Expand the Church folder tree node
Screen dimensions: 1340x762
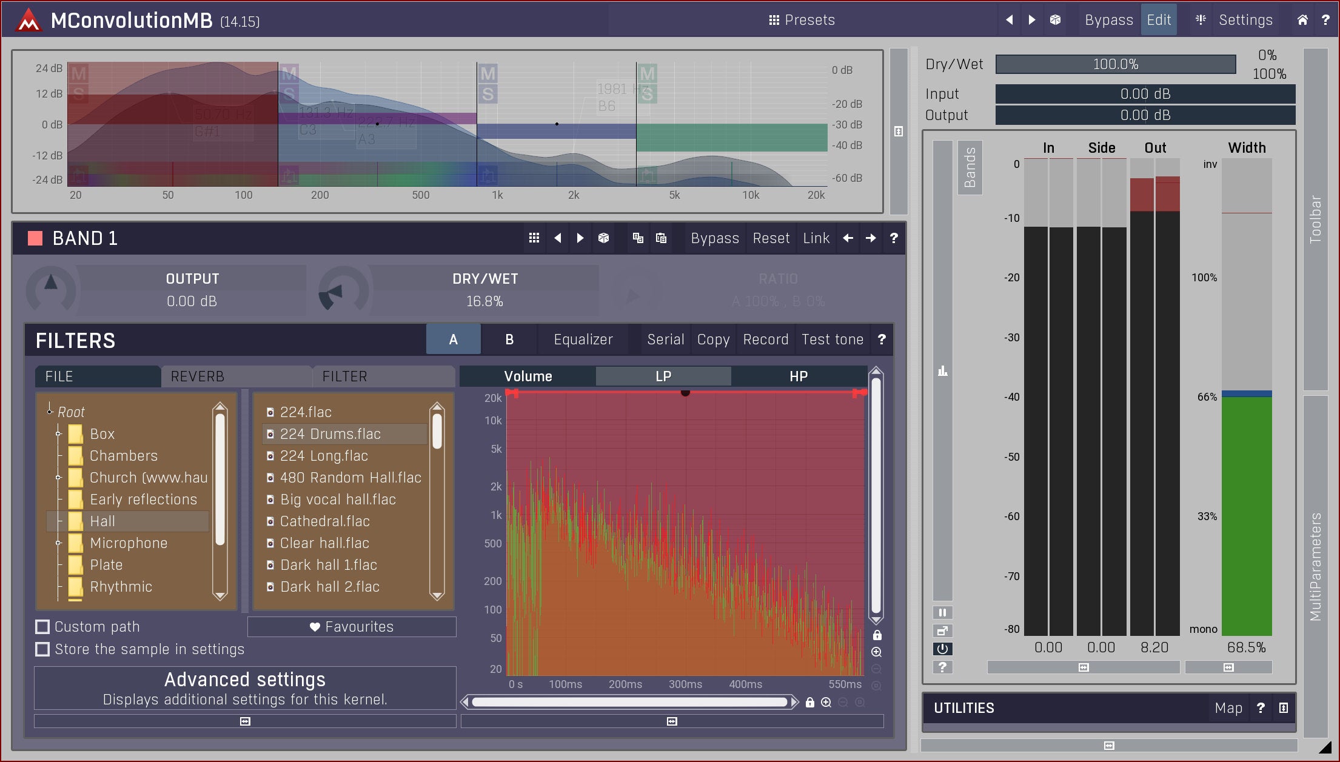(59, 477)
